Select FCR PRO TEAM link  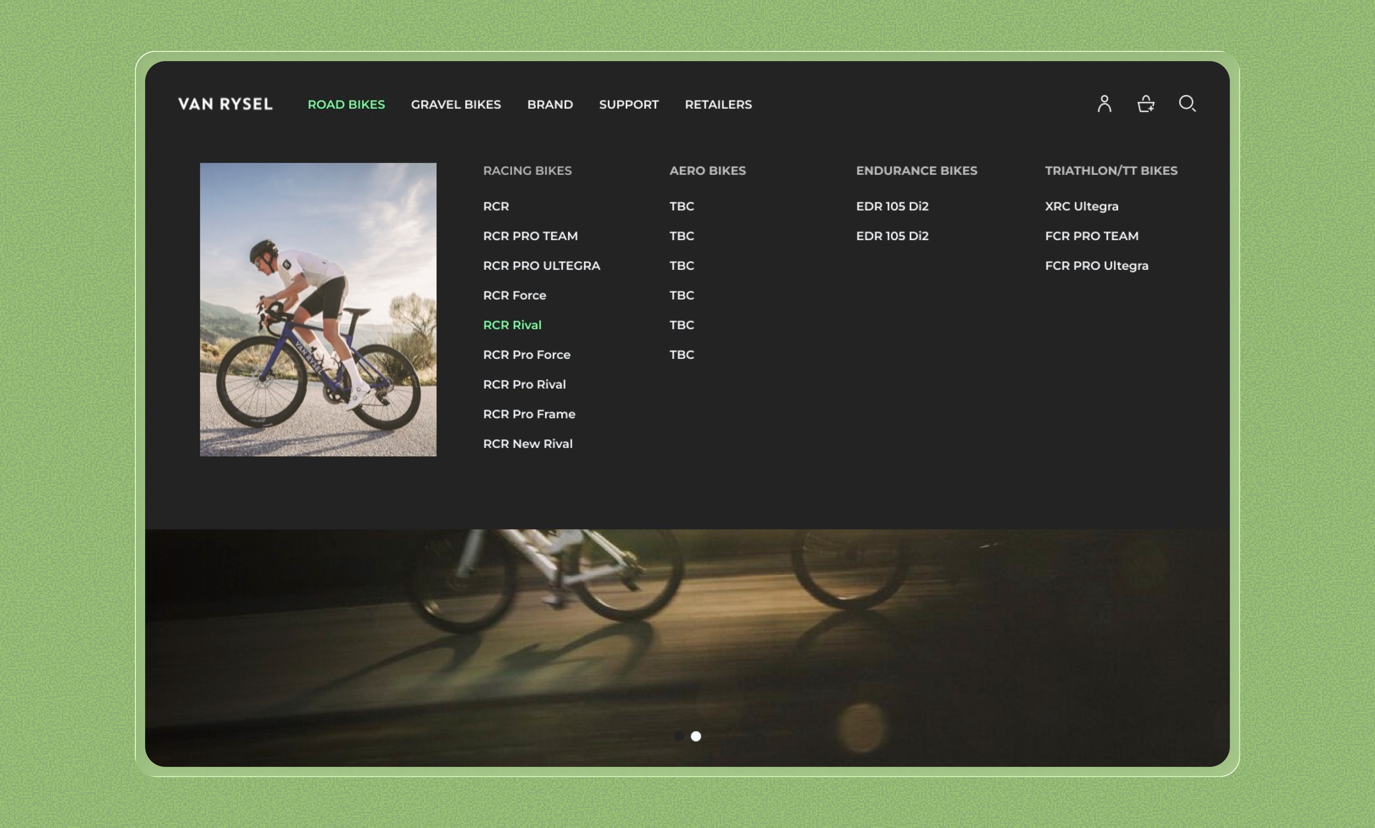click(1092, 236)
